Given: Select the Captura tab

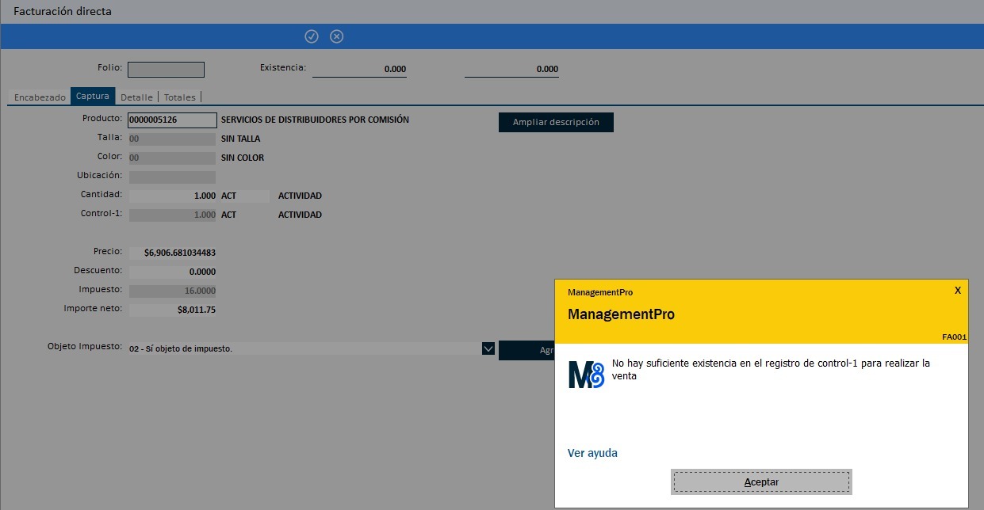Looking at the screenshot, I should (x=93, y=97).
